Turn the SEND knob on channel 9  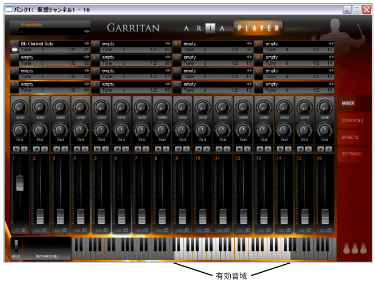(x=182, y=107)
